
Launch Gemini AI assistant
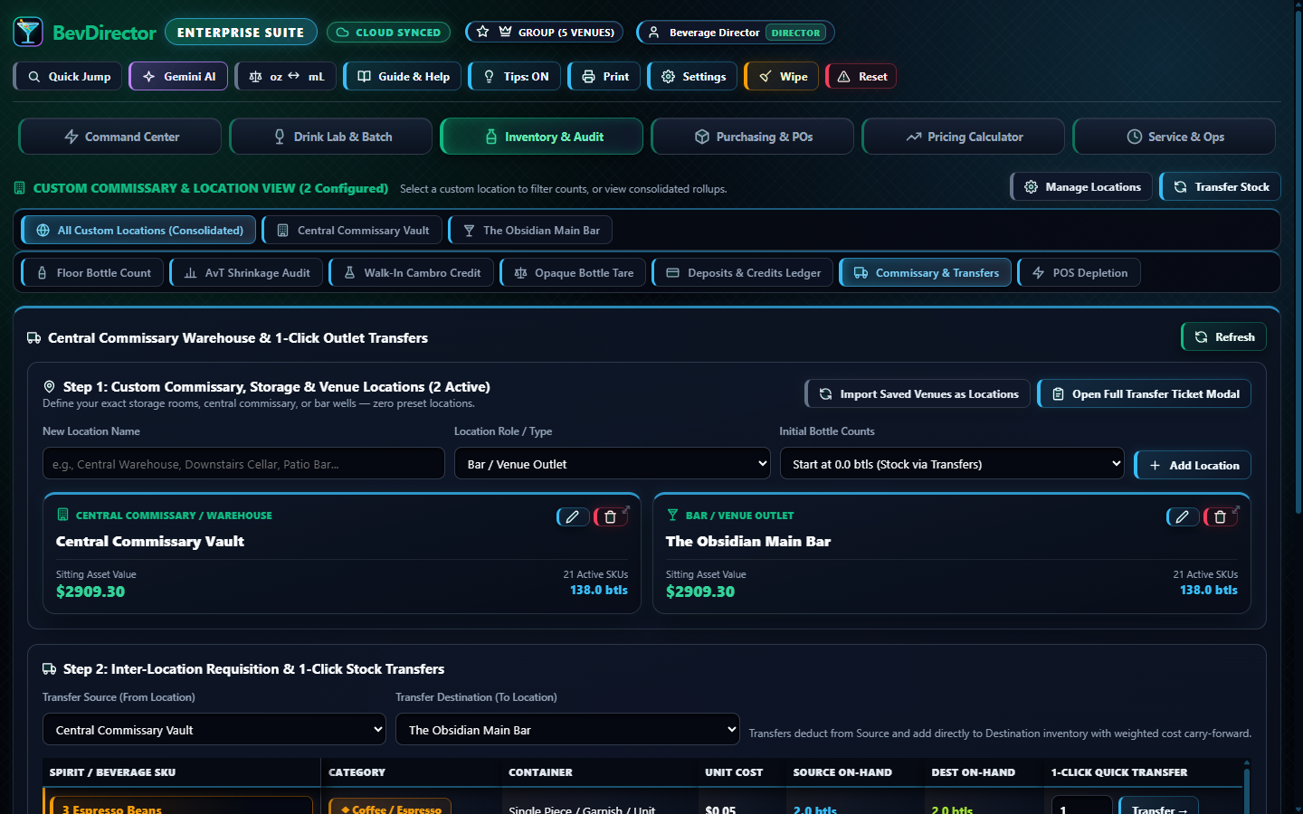[x=178, y=76]
